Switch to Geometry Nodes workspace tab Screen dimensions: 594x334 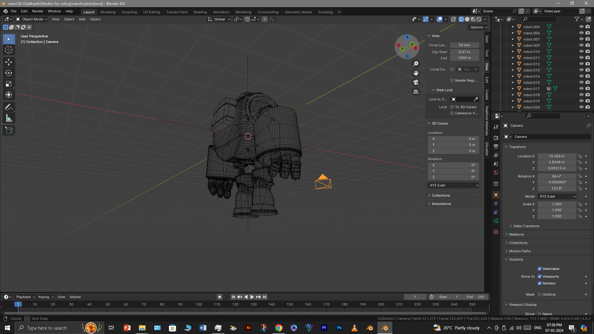tap(298, 12)
